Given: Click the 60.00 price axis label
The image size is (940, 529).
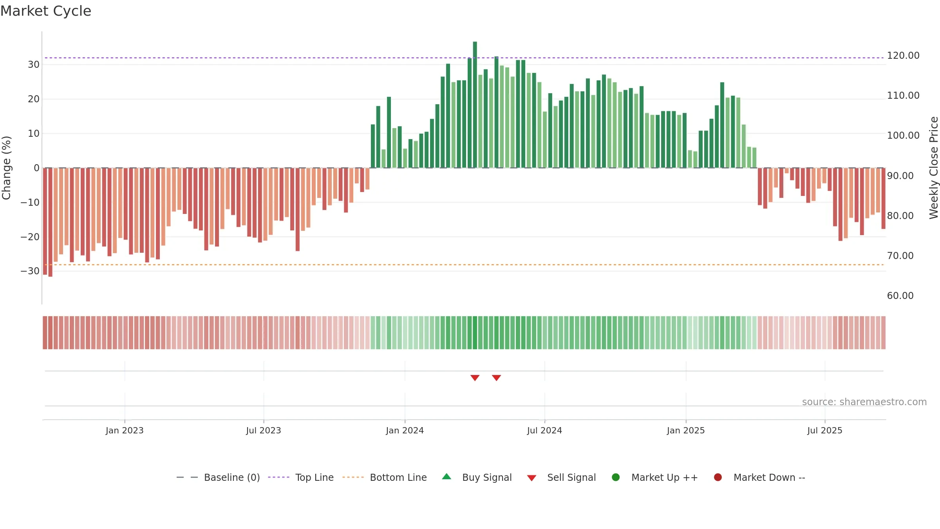Looking at the screenshot, I should 900,296.
